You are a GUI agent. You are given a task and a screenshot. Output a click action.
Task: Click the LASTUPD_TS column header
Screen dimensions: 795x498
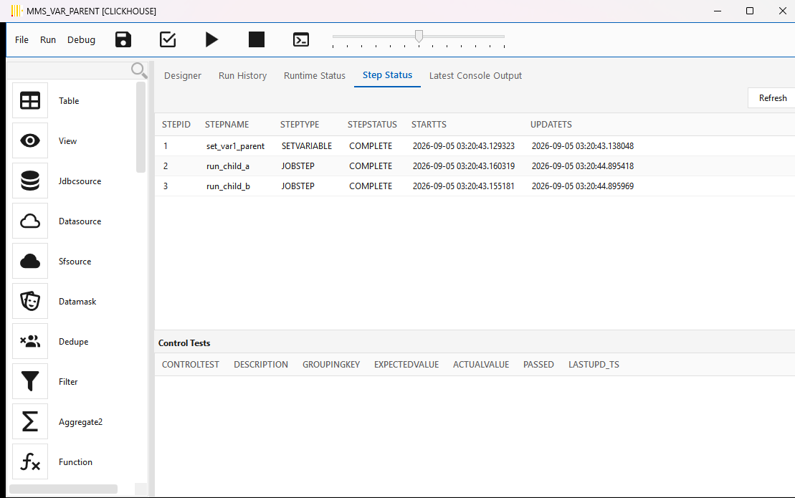click(x=594, y=365)
